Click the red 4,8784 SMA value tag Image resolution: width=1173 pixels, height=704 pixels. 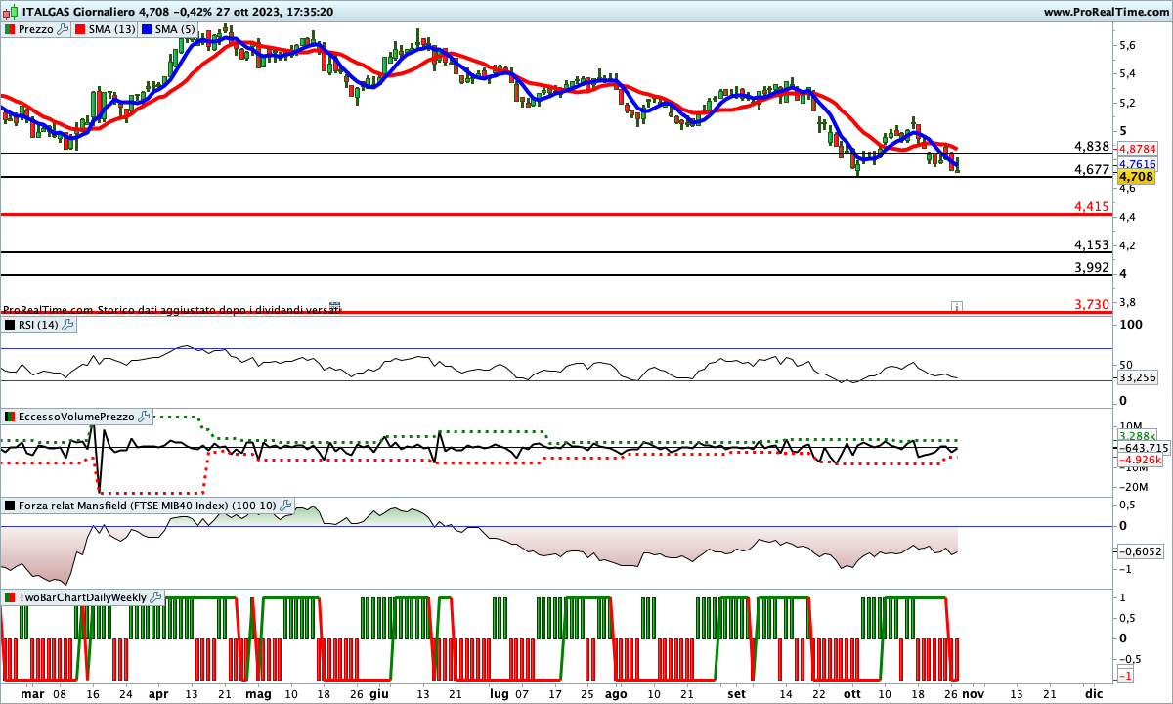1137,149
